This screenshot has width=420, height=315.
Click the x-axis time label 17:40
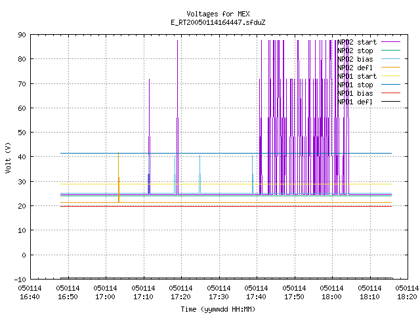[257, 297]
